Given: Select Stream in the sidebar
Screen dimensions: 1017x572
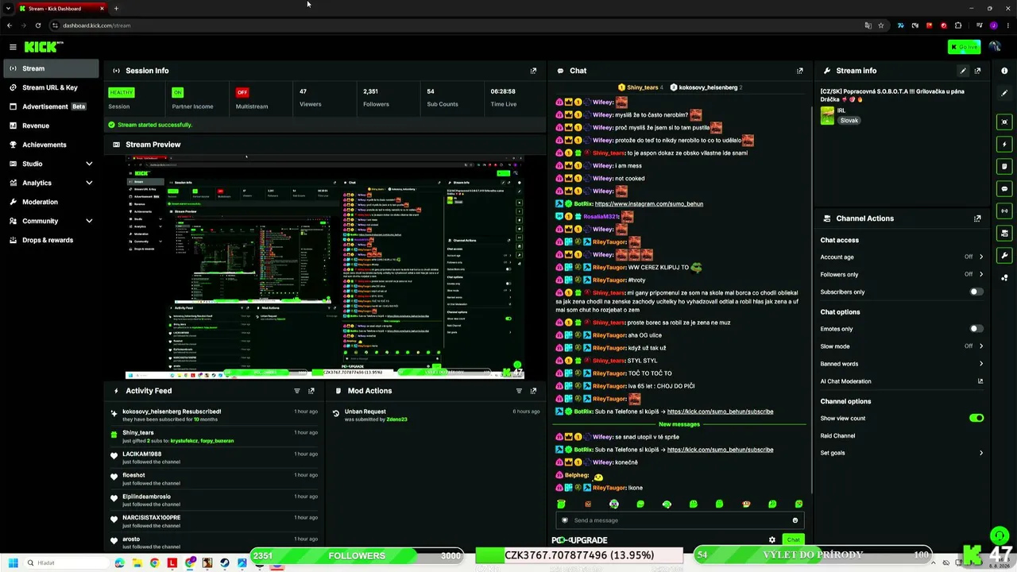Looking at the screenshot, I should (x=51, y=68).
